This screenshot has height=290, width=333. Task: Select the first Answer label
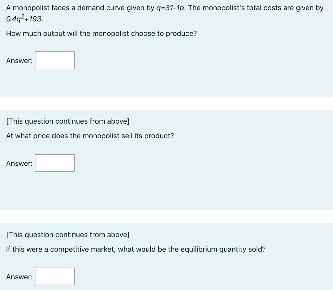19,61
